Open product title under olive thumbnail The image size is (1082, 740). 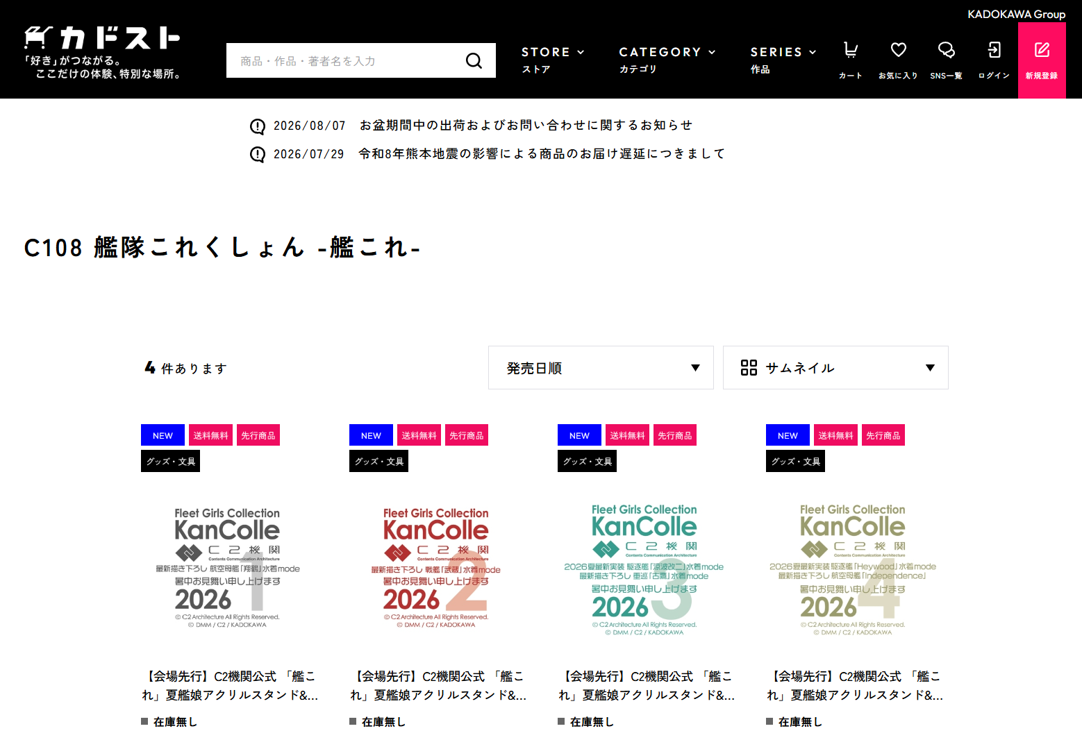pos(855,686)
